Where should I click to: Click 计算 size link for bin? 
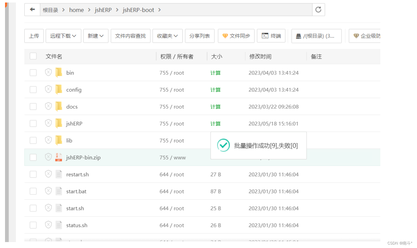point(216,73)
